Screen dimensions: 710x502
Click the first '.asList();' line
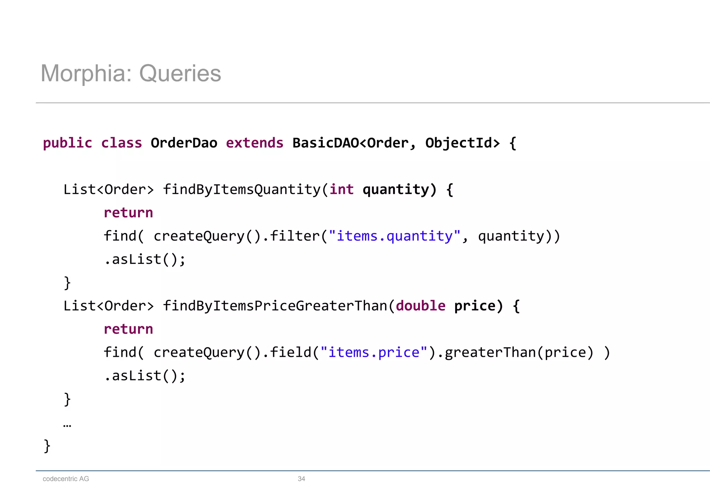(x=145, y=259)
